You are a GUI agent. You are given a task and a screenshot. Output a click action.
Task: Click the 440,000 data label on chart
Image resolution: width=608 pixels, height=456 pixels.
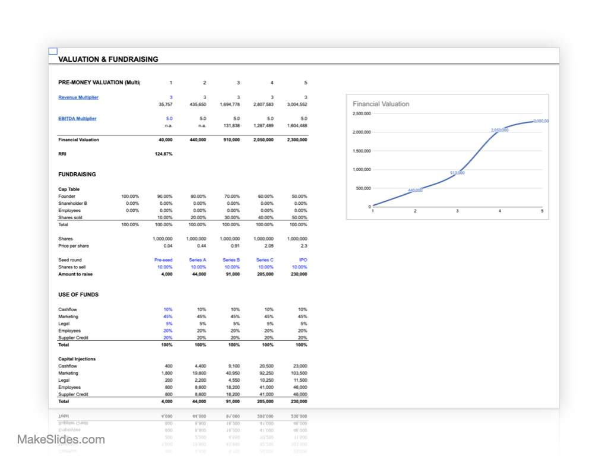point(415,190)
